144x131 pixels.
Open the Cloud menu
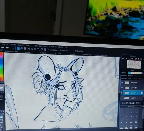pyautogui.click(x=52, y=47)
